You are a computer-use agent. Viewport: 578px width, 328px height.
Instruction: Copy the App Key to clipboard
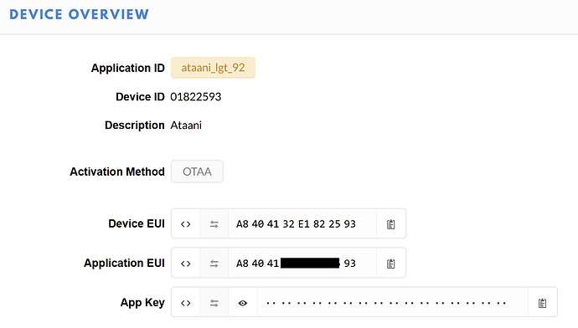(542, 303)
